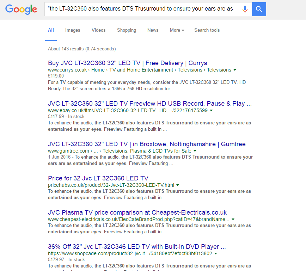Expand the Currys result URL dropdown arrow
The height and width of the screenshot is (271, 306).
point(235,70)
